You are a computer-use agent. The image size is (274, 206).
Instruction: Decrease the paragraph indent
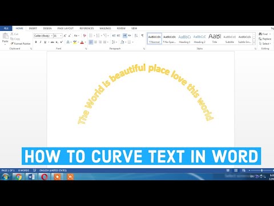114,35
